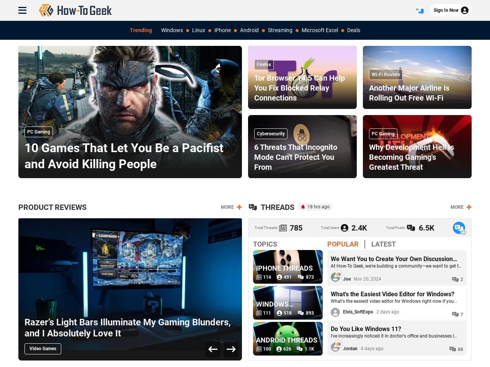
Task: Go to previous product review slide
Action: coord(213,349)
